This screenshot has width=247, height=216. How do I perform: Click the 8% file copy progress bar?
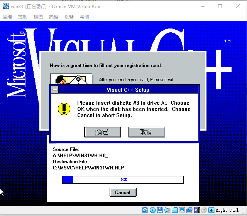(x=123, y=180)
